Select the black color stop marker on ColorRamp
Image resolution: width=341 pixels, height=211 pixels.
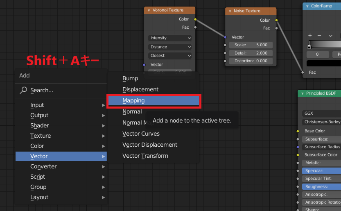pyautogui.click(x=309, y=46)
